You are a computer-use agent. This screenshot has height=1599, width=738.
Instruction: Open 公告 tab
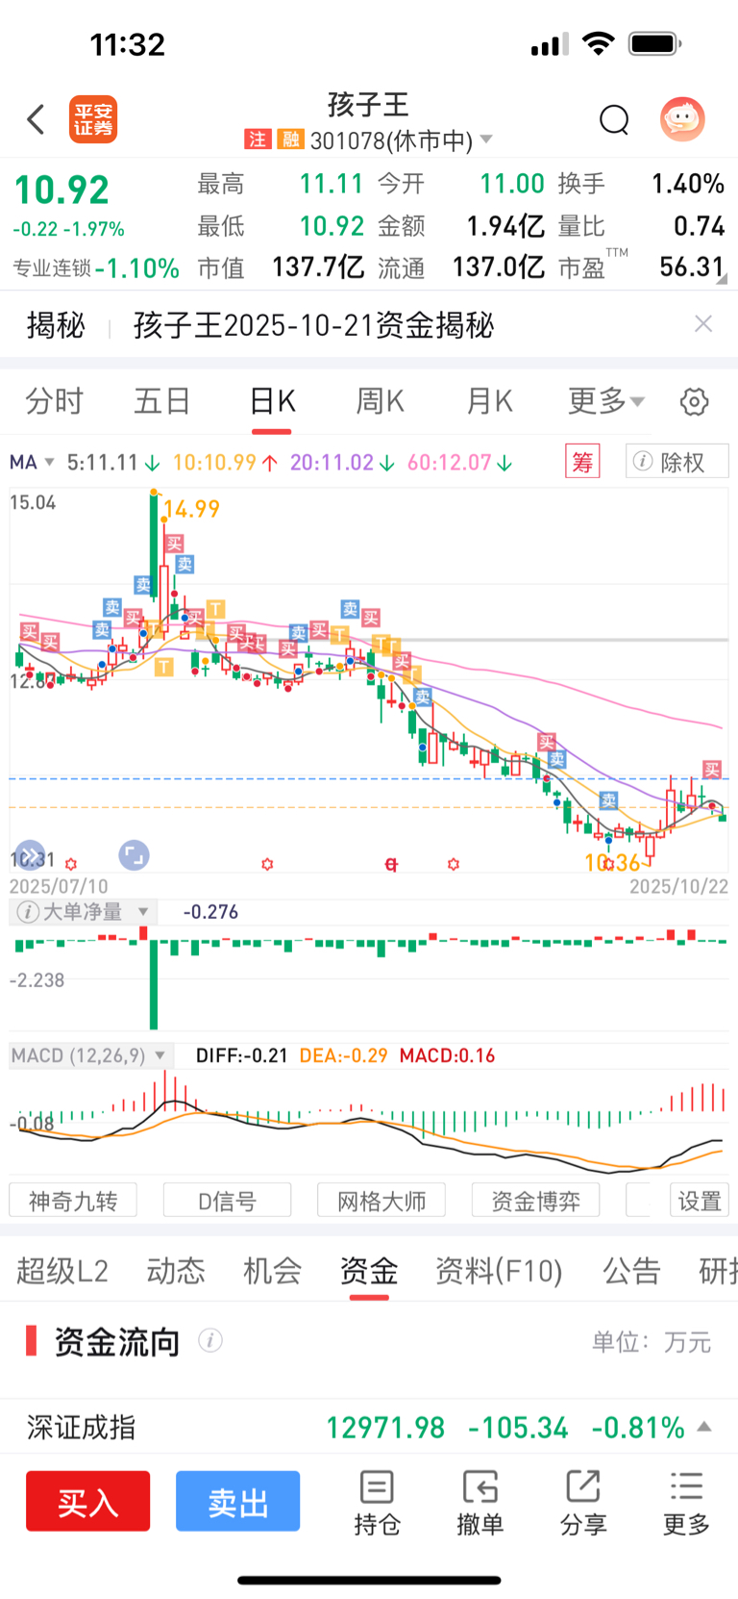tap(631, 1271)
